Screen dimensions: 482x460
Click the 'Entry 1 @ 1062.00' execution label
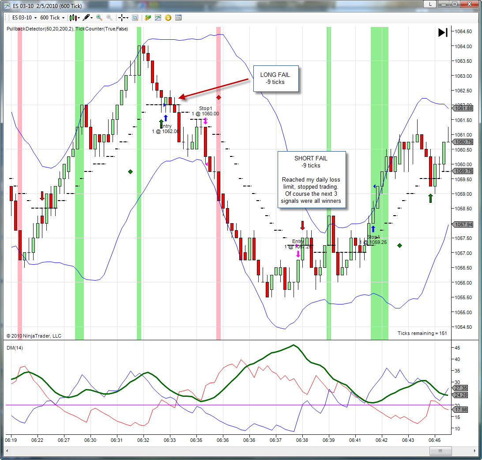[166, 129]
